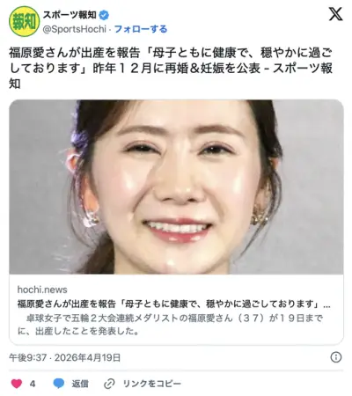Follow the account via フォローする

(141, 29)
